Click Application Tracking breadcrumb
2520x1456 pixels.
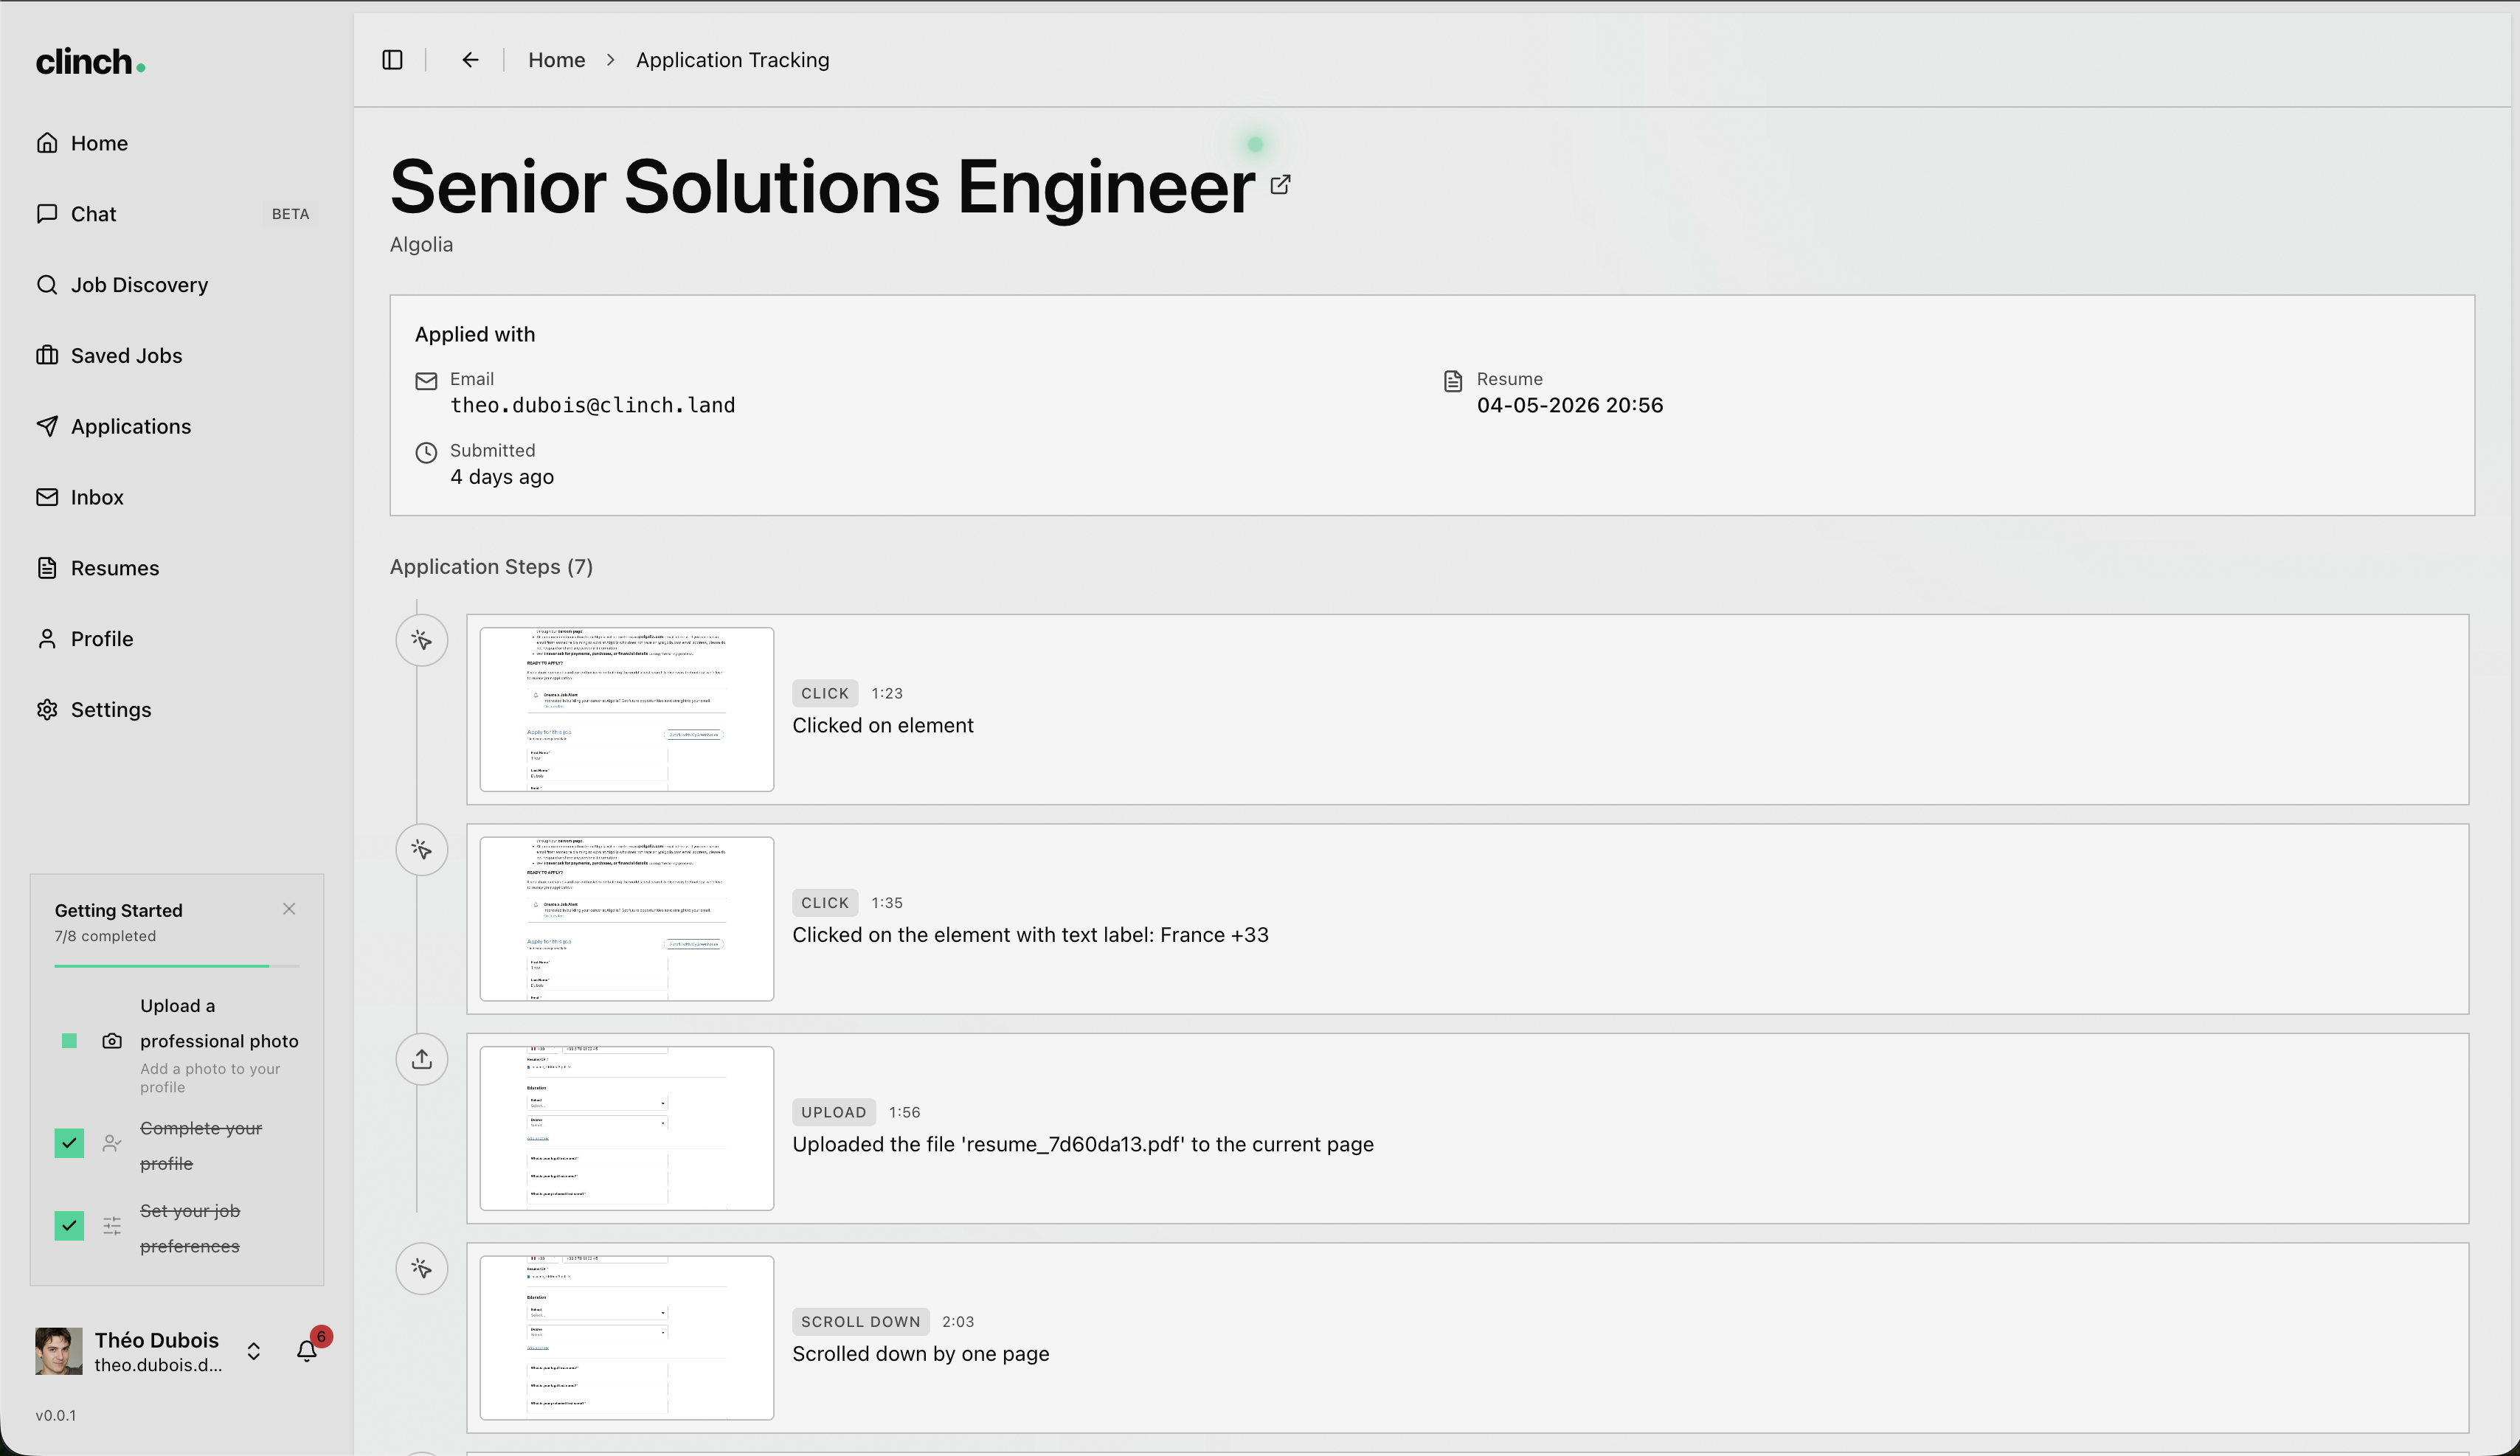coord(733,60)
